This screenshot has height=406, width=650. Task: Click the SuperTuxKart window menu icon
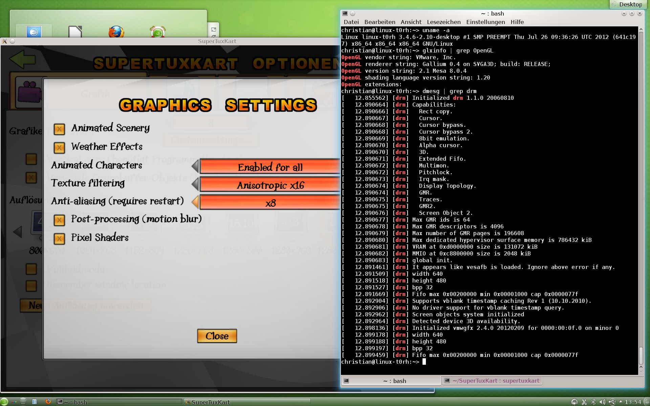coord(4,41)
